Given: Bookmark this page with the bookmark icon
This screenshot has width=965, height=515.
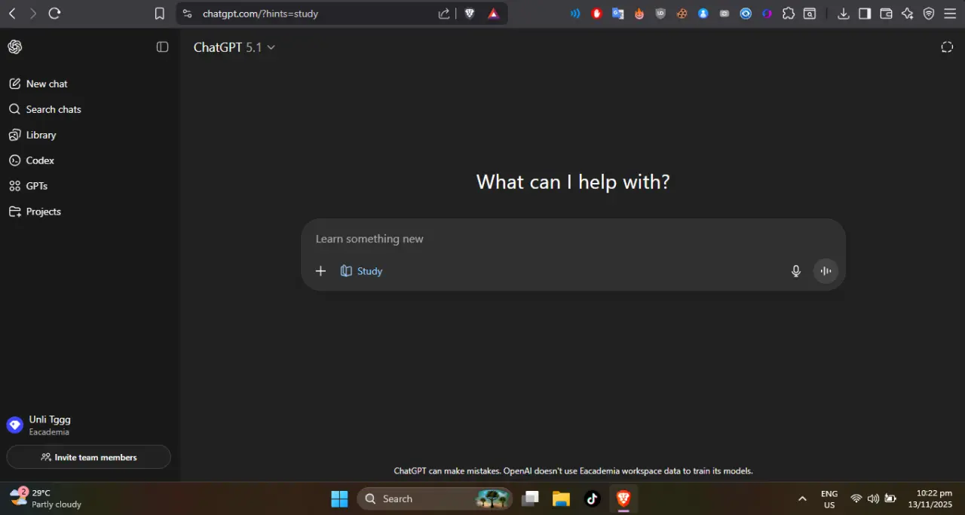Looking at the screenshot, I should click(x=159, y=14).
